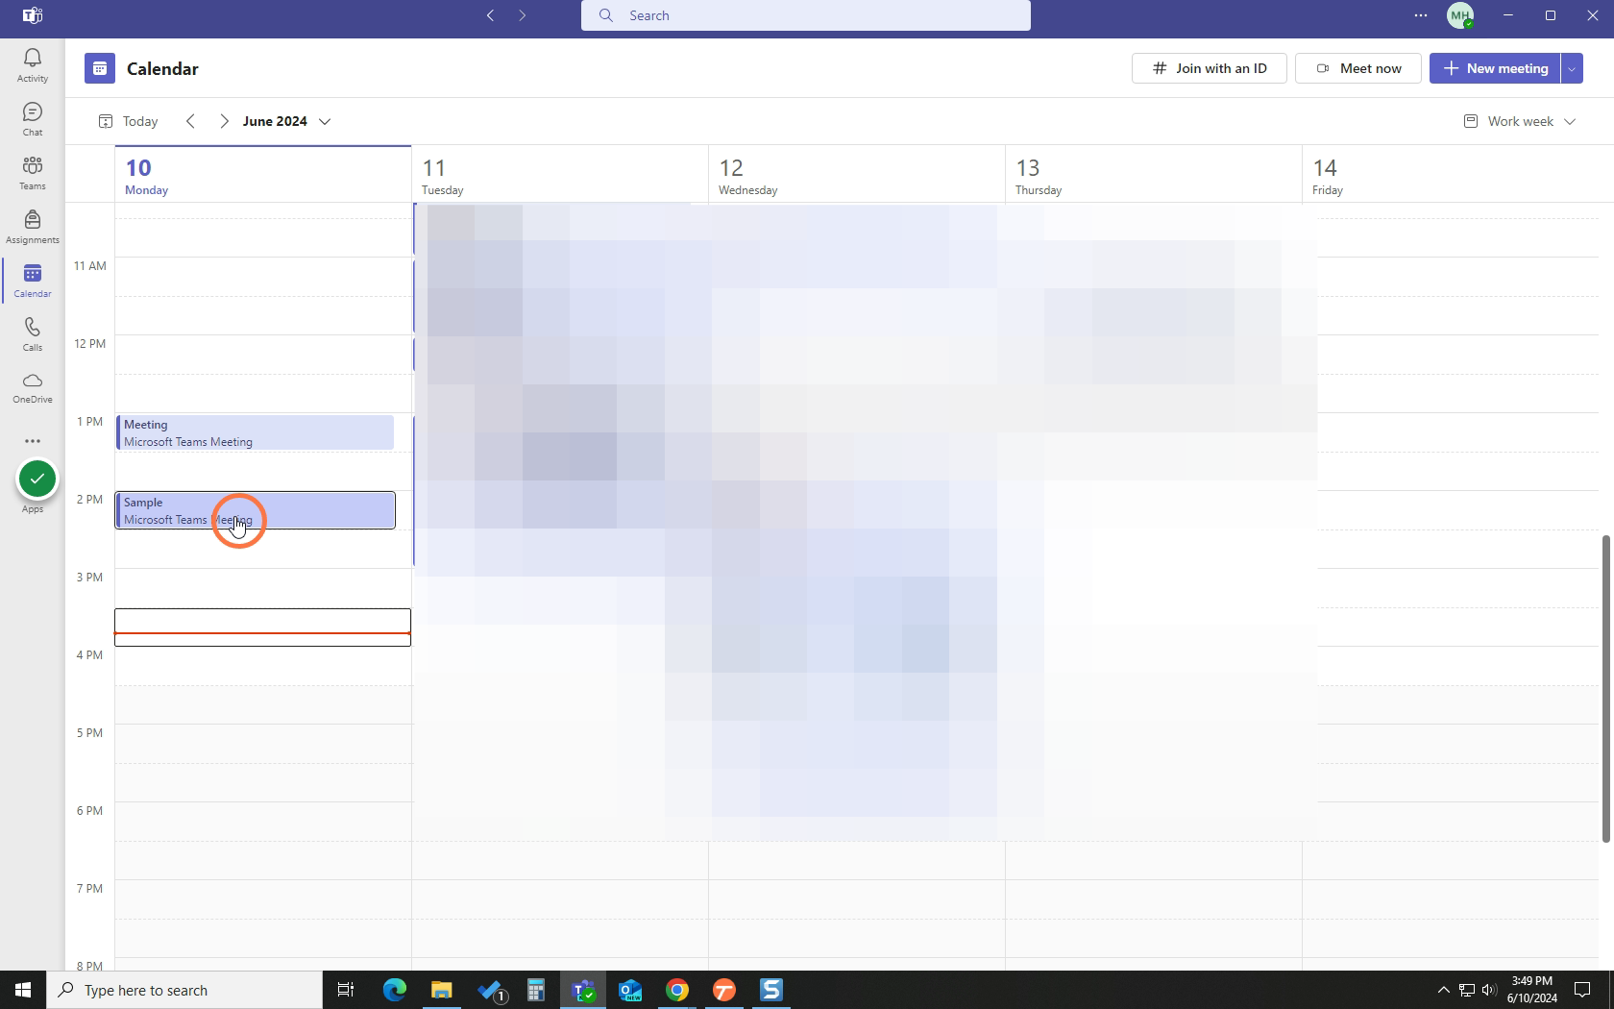This screenshot has width=1614, height=1009.
Task: Click Windows Start button
Action: coord(23,990)
